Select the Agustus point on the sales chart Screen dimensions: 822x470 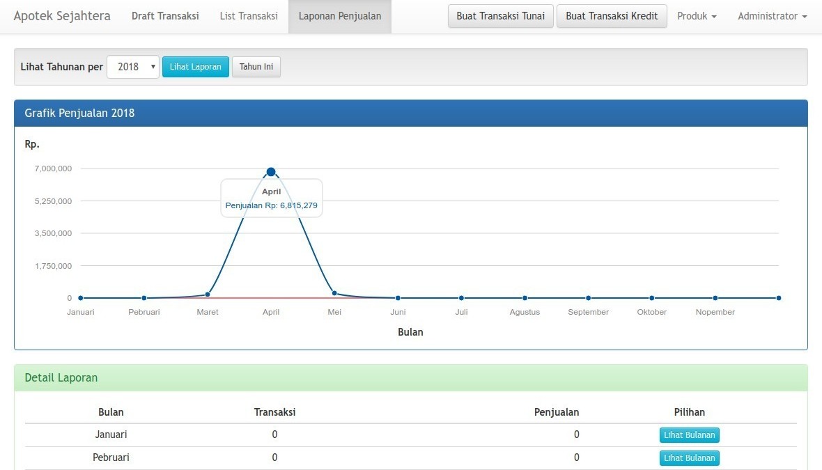[x=525, y=298]
